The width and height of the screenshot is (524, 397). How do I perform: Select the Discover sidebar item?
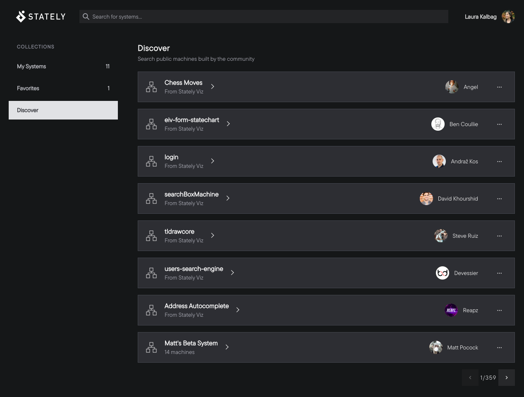(63, 110)
